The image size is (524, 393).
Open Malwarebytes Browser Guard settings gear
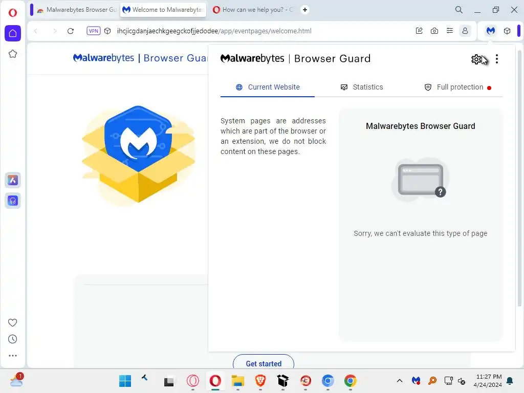pos(476,59)
